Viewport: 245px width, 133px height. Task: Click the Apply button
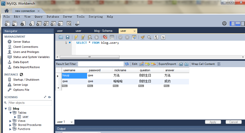coord(213,122)
